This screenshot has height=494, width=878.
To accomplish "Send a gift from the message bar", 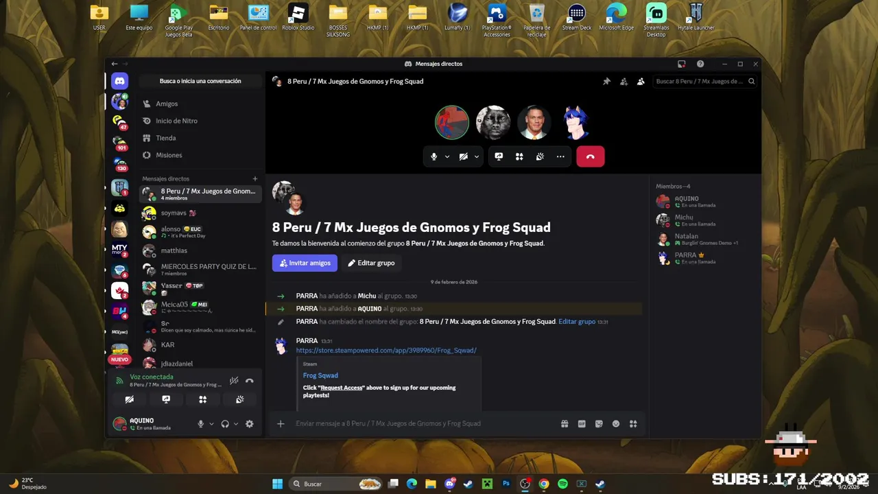I will (565, 423).
